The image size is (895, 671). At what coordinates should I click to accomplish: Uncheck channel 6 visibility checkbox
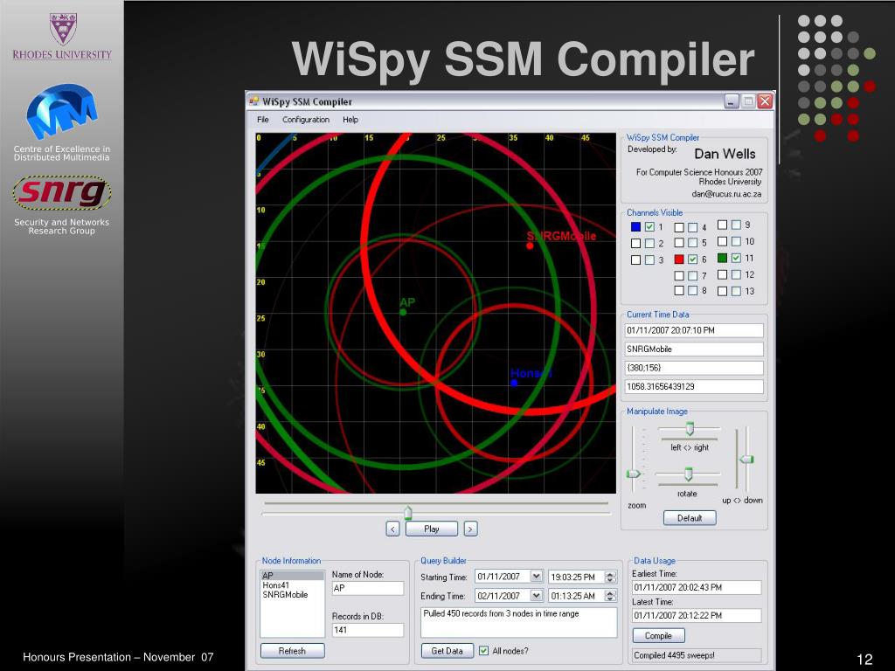coord(692,259)
